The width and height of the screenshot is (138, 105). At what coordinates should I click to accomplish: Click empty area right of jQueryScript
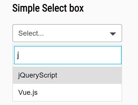tap(89, 75)
